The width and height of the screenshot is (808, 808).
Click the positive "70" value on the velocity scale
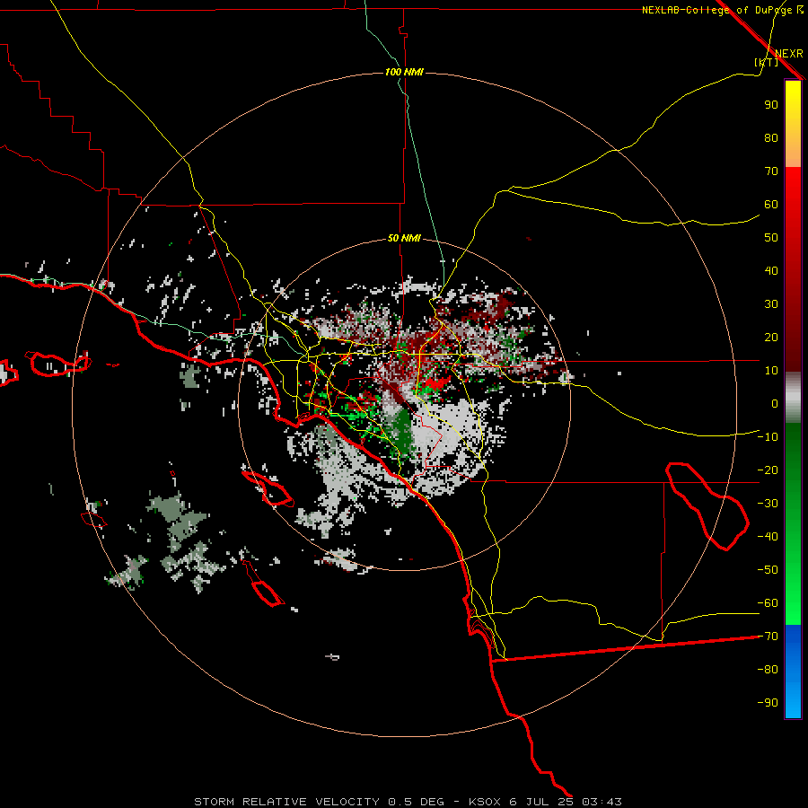771,171
